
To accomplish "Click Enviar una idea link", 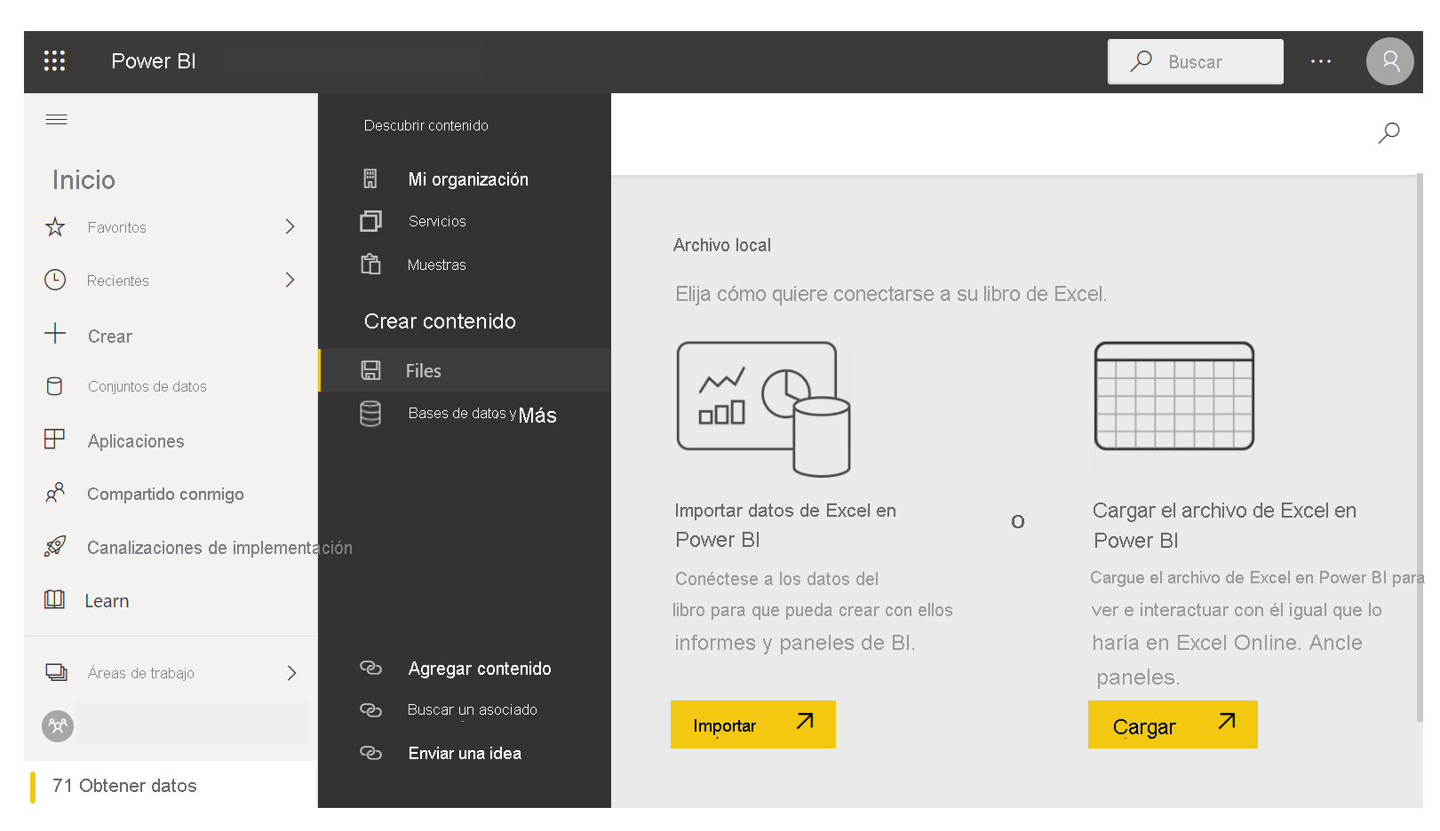I will click(x=465, y=753).
